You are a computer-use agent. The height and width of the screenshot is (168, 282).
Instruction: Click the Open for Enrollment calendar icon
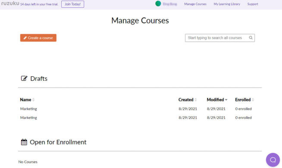pos(24,142)
